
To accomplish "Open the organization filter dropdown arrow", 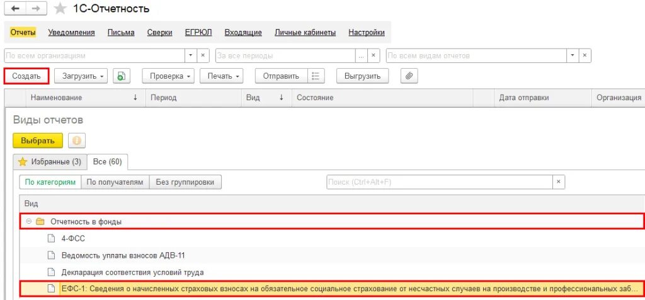I will [191, 55].
